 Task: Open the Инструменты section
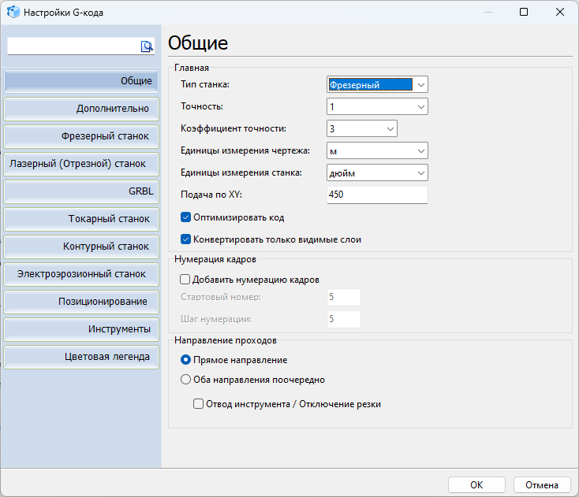tap(81, 329)
